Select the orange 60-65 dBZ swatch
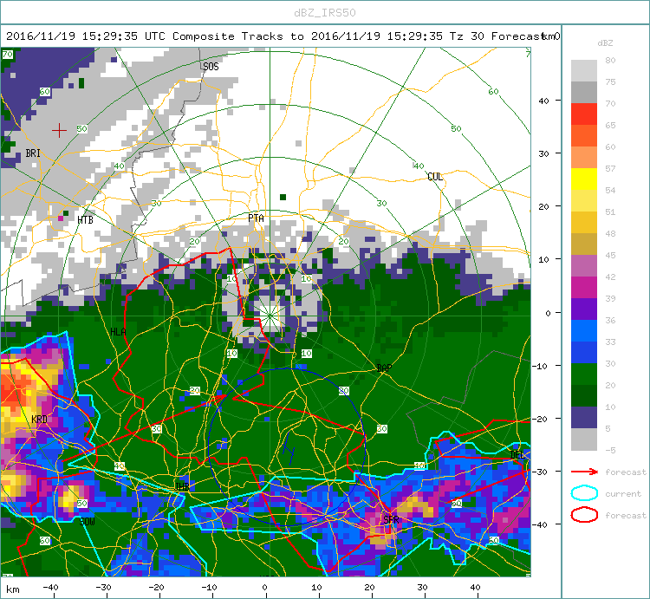This screenshot has height=599, width=650. pyautogui.click(x=583, y=135)
